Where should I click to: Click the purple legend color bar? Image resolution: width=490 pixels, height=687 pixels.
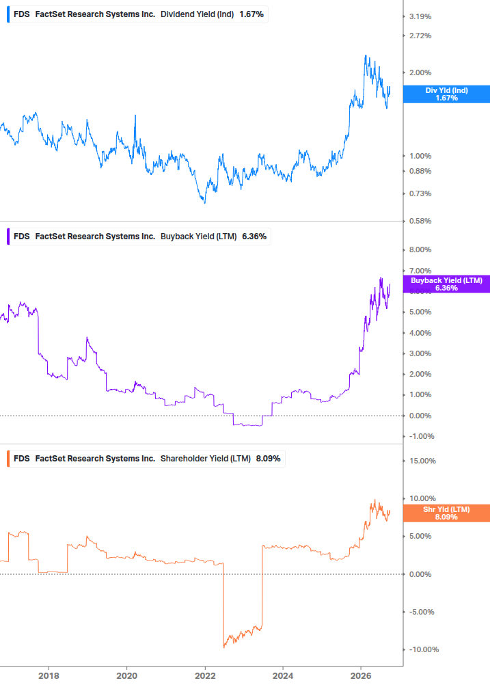tap(8, 237)
